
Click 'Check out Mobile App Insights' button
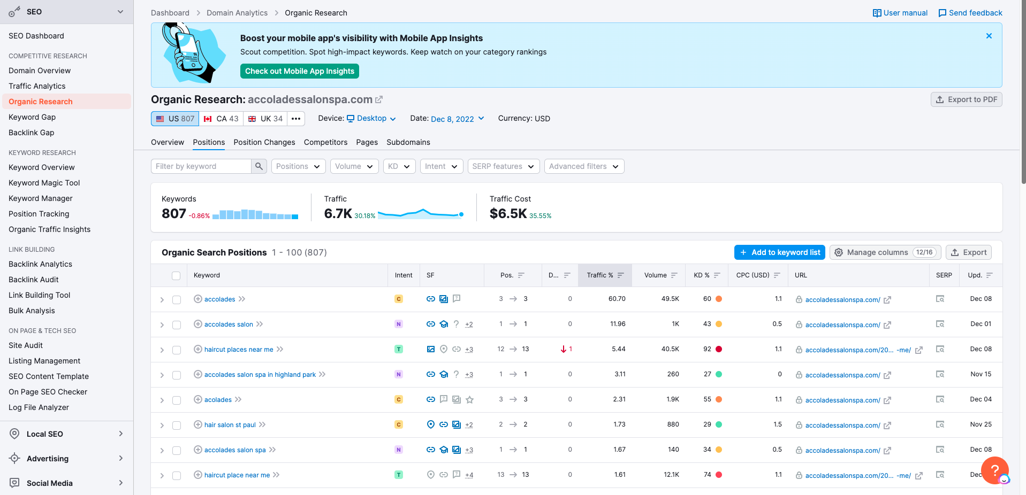coord(299,71)
